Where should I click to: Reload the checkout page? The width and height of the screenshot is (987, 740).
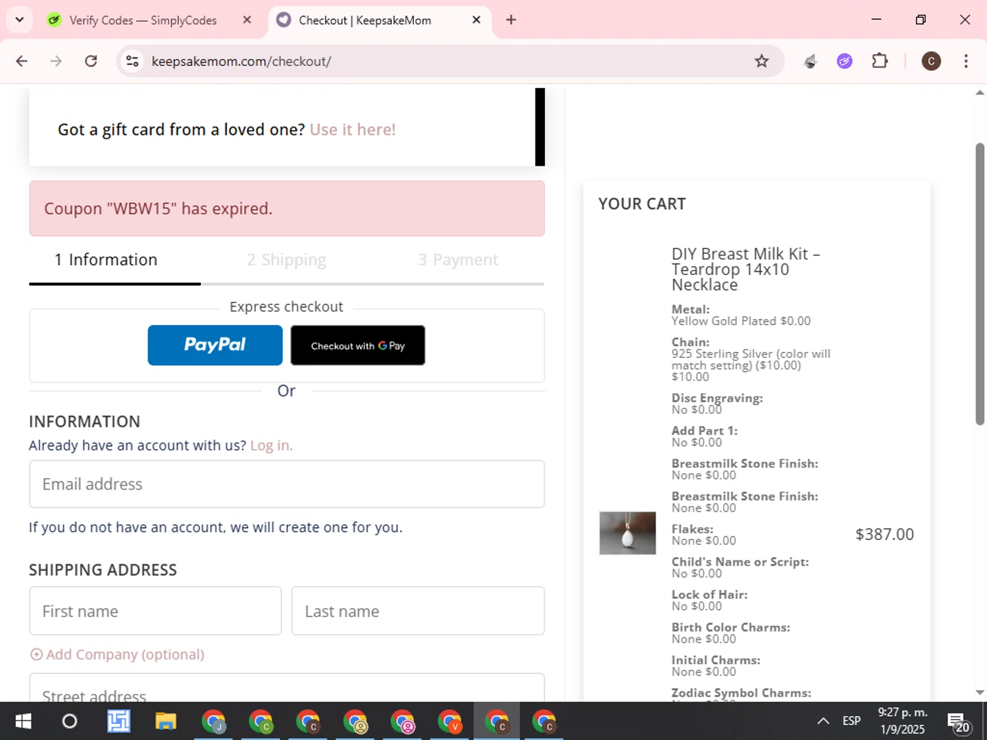(91, 61)
